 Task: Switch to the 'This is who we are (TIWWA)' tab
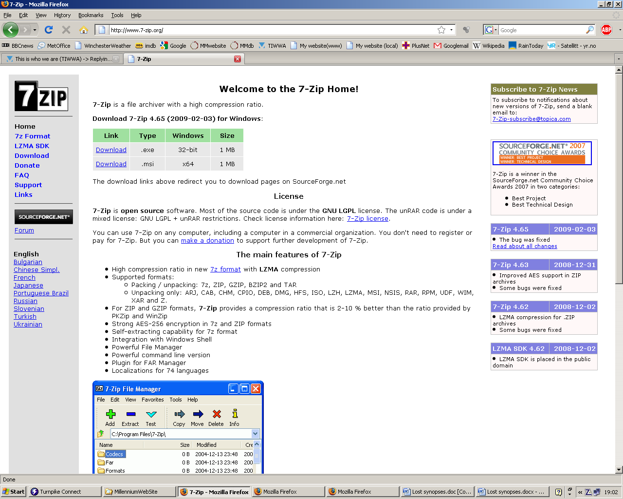click(x=61, y=59)
